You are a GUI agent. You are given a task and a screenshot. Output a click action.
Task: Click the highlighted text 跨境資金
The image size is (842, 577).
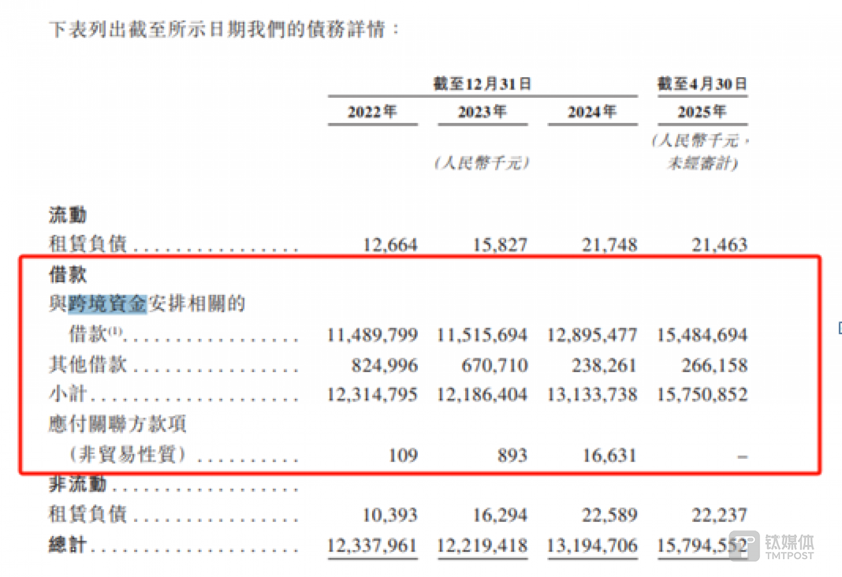tap(107, 303)
